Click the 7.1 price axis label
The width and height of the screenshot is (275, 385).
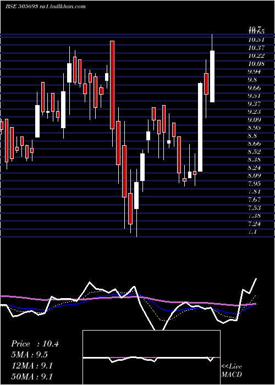coord(254,232)
